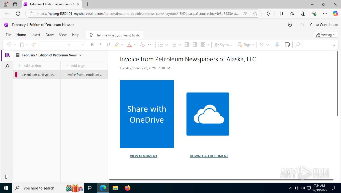Image resolution: width=341 pixels, height=193 pixels.
Task: Open the font color red swatch button
Action: tap(129, 45)
